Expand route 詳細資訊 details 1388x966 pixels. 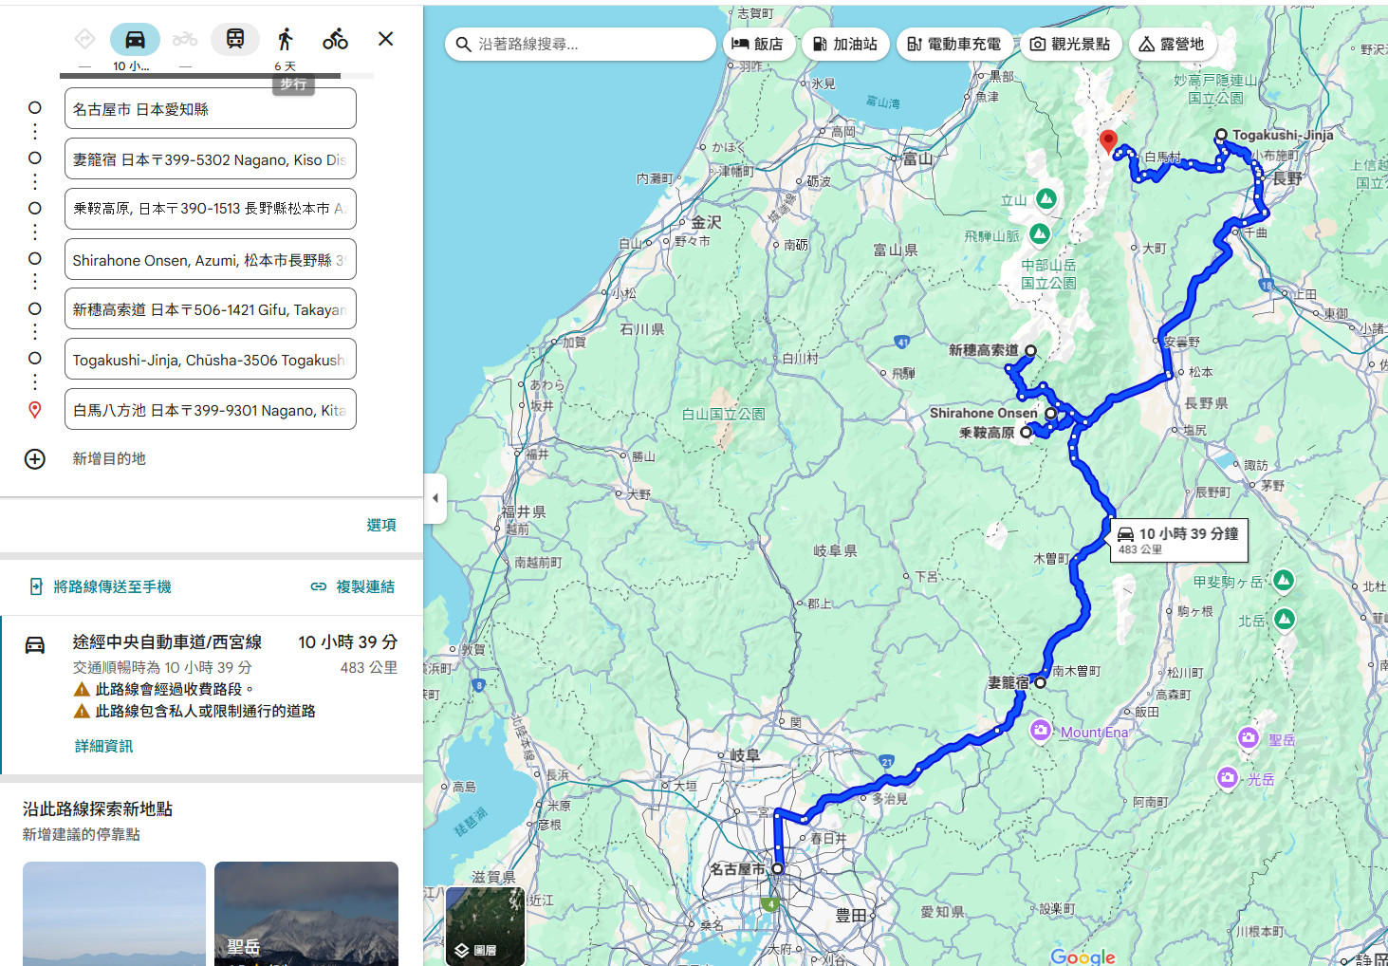tap(104, 746)
